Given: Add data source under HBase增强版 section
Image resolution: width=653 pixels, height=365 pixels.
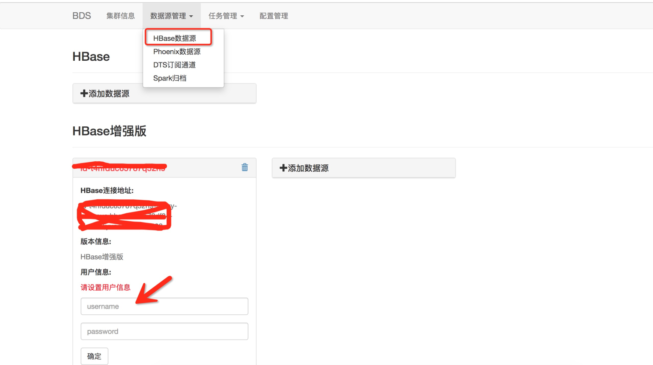Looking at the screenshot, I should (x=363, y=168).
